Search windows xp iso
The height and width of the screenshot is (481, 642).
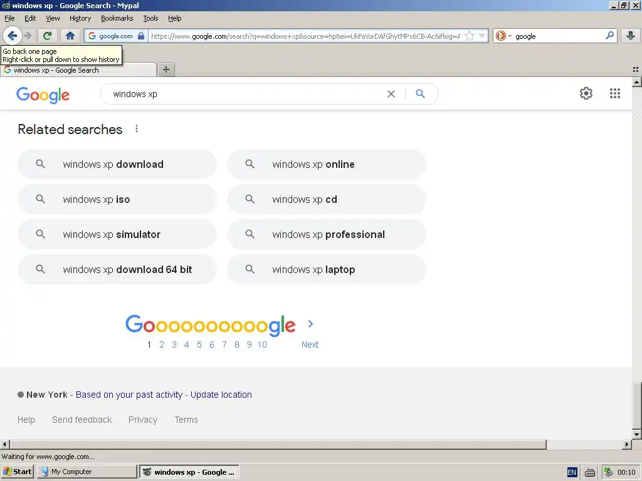tap(117, 199)
